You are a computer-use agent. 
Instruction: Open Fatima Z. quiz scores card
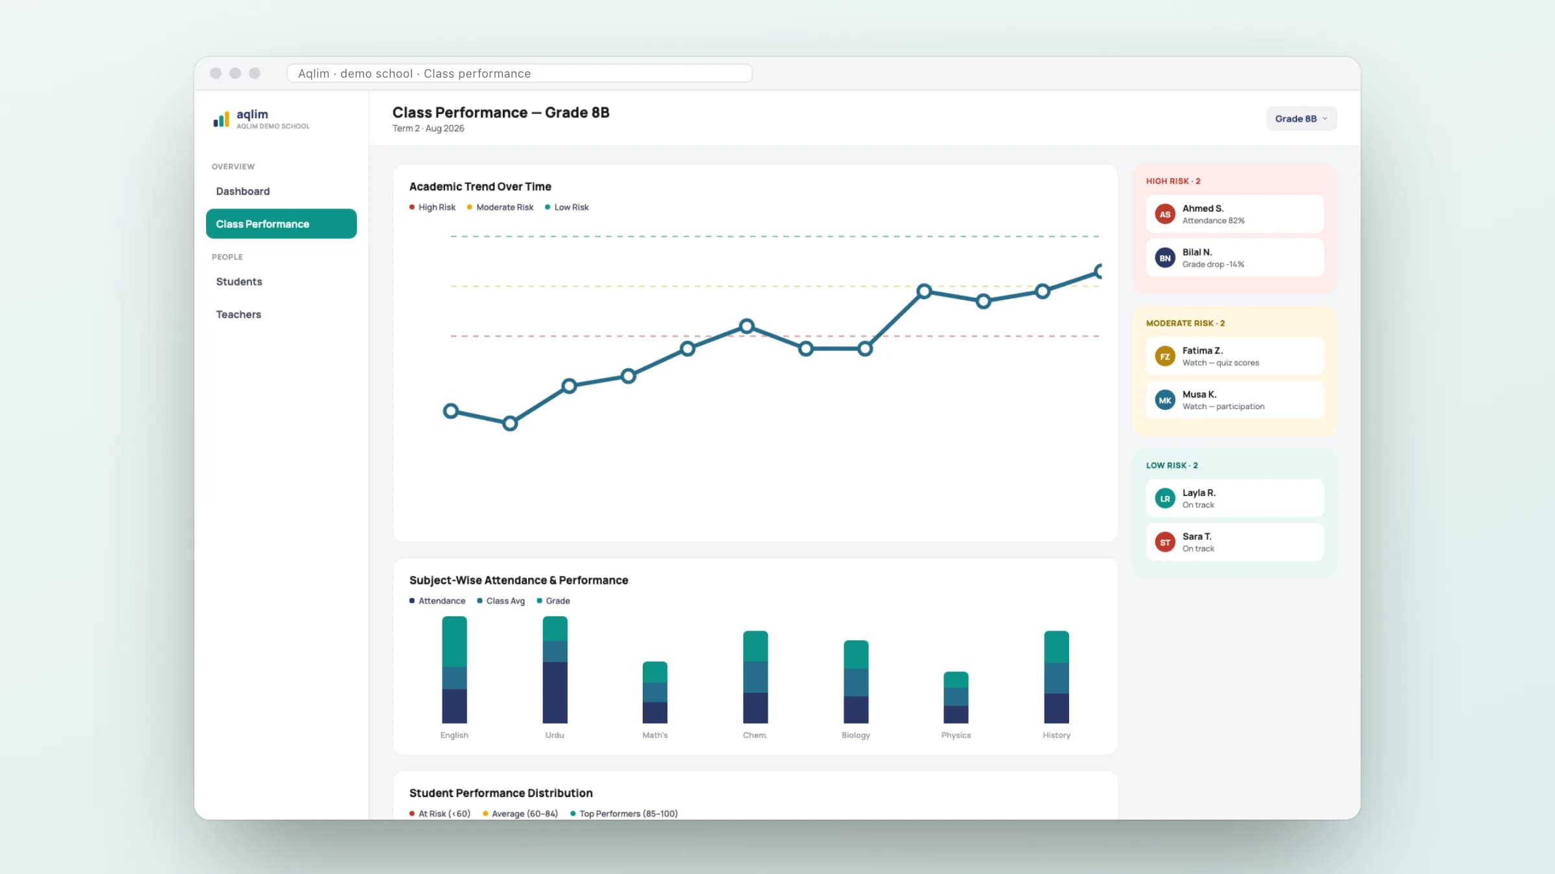1234,357
